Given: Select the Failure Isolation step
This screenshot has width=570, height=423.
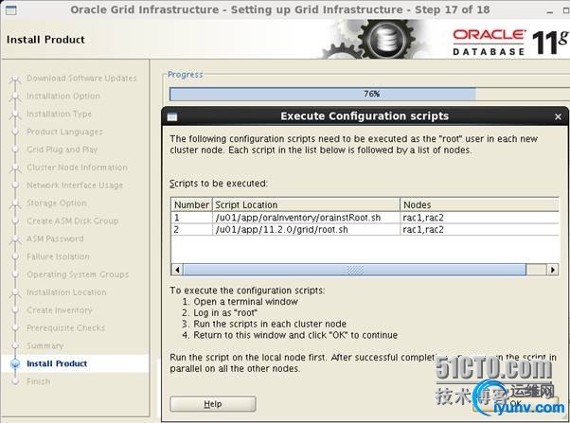Looking at the screenshot, I should [58, 256].
